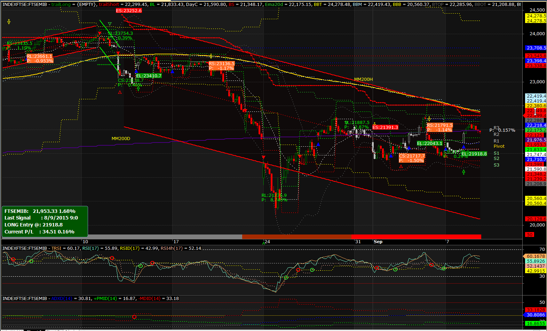Image resolution: width=547 pixels, height=331 pixels.
Task: Select the RS:21791.5 orange label
Action: tap(440, 128)
